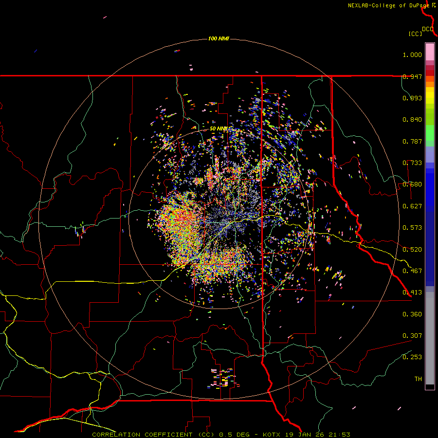Click the 0.573 legend value
This screenshot has width=438, height=438.
point(412,228)
